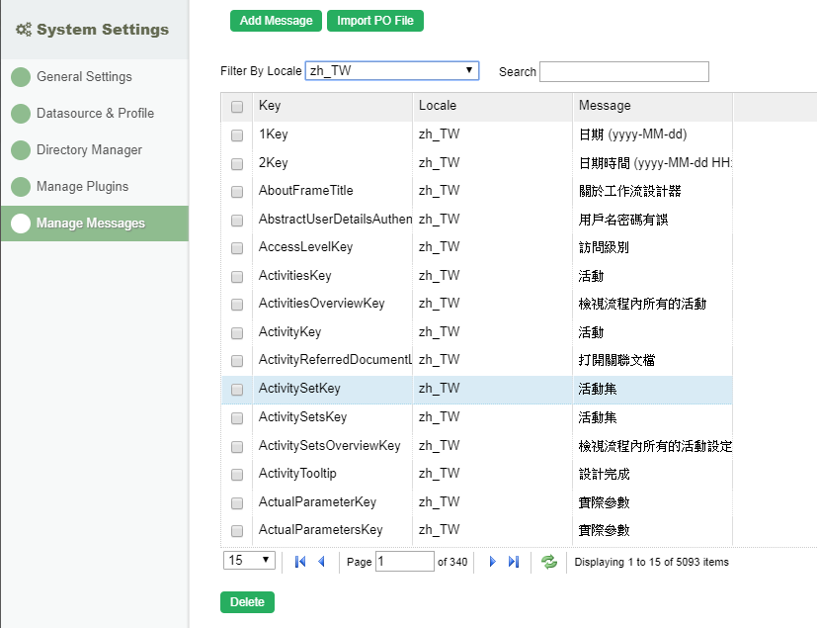
Task: Go to first page of messages
Action: click(x=300, y=562)
